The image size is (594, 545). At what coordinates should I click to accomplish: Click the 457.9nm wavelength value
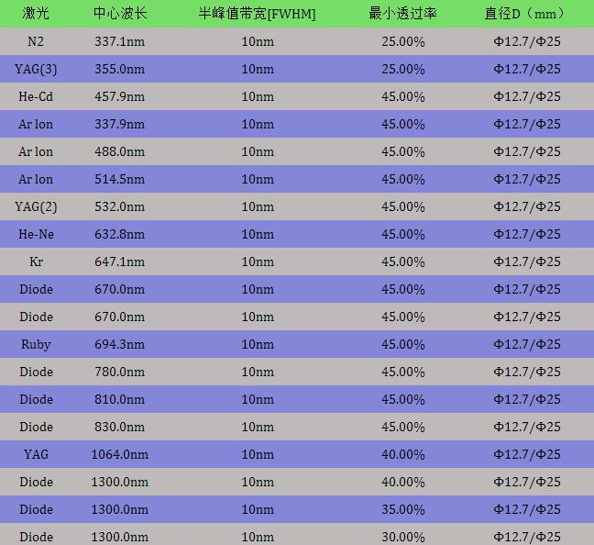[120, 96]
